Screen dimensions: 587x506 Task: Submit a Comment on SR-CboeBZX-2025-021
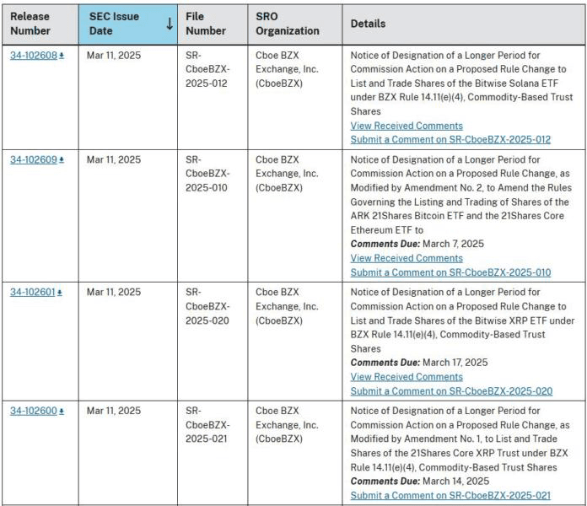pos(450,496)
